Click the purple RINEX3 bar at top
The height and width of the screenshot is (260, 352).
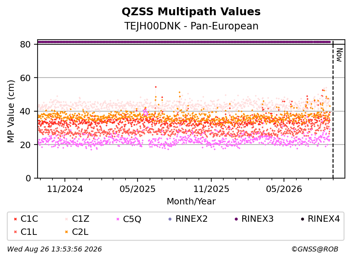[x=184, y=42]
